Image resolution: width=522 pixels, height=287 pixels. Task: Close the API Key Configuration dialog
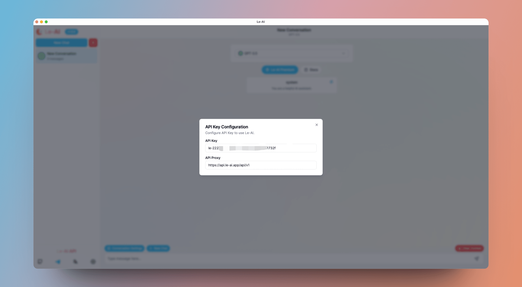click(316, 125)
